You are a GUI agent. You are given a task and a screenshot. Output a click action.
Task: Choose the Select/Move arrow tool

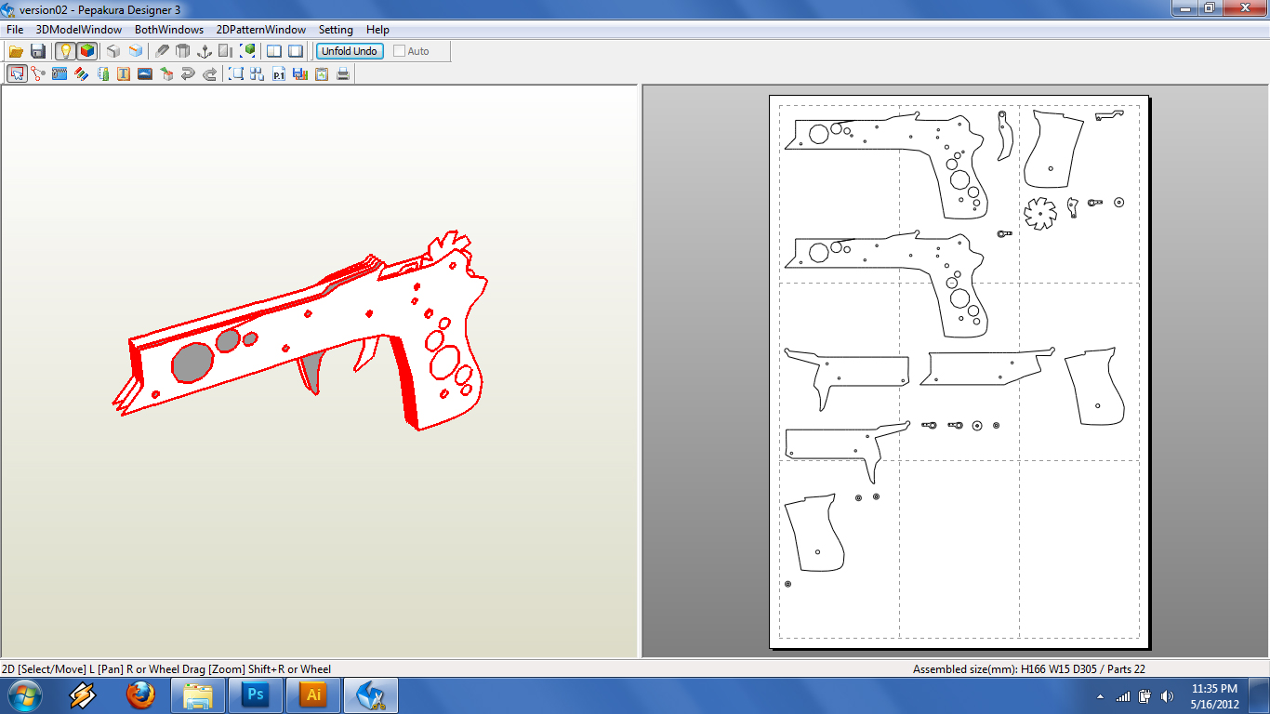(17, 73)
